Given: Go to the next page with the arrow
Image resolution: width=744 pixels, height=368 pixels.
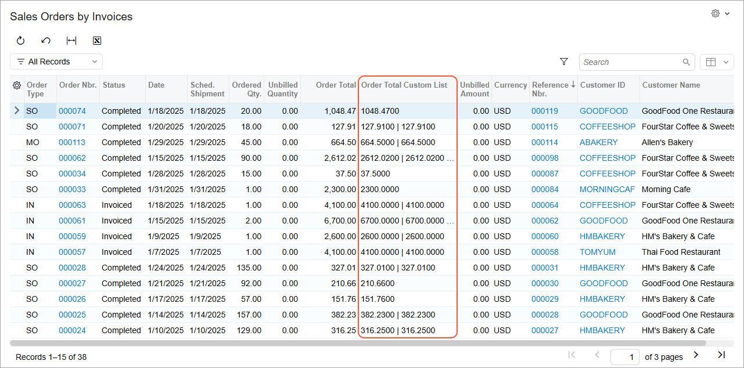Looking at the screenshot, I should click(x=696, y=355).
